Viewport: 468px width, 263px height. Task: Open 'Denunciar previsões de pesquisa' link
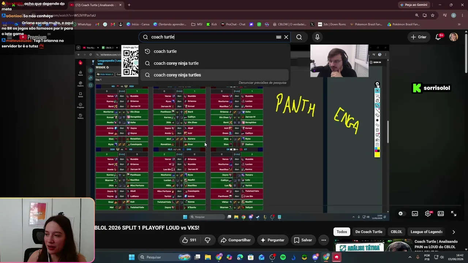pos(263,83)
